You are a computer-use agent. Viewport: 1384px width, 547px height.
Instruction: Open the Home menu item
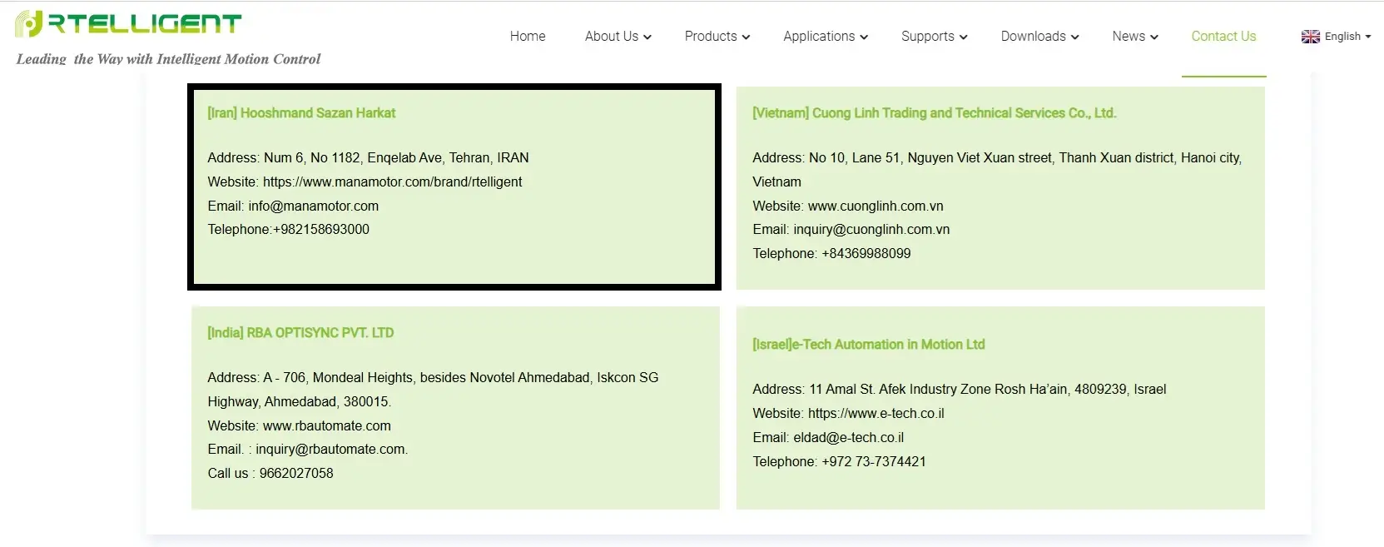click(x=528, y=37)
